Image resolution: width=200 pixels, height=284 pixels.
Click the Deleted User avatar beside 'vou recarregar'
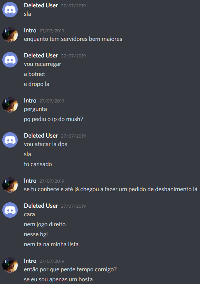[10, 60]
